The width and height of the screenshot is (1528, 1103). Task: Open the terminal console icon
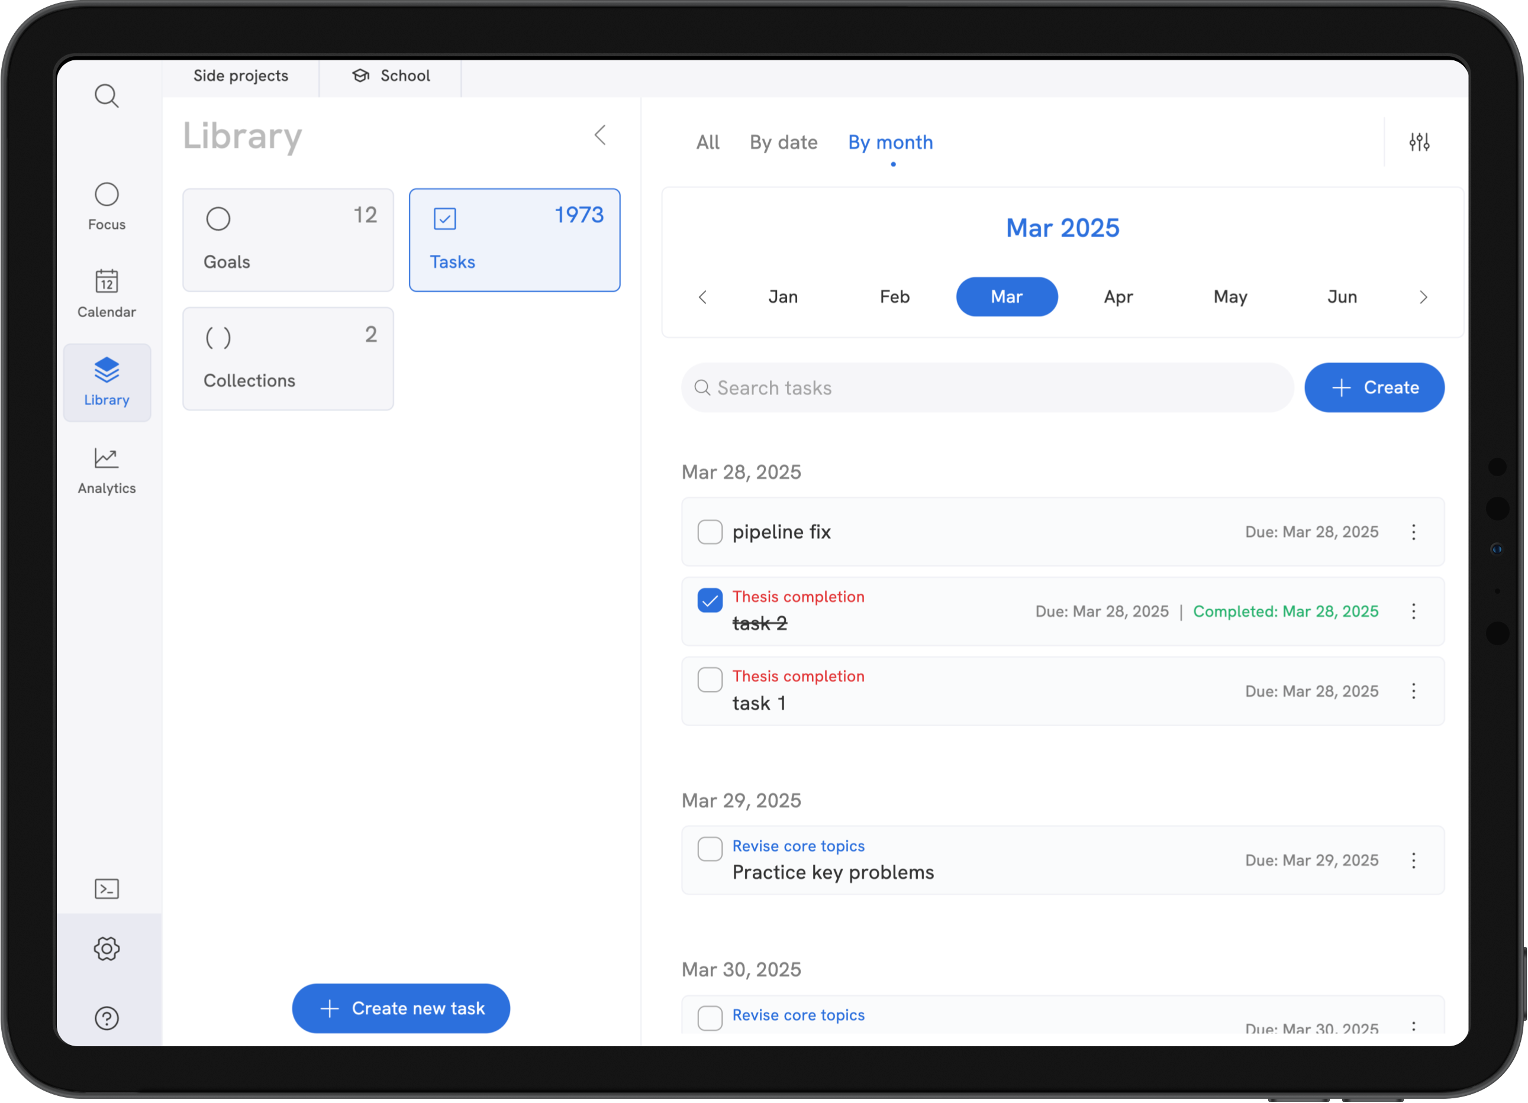pos(107,889)
